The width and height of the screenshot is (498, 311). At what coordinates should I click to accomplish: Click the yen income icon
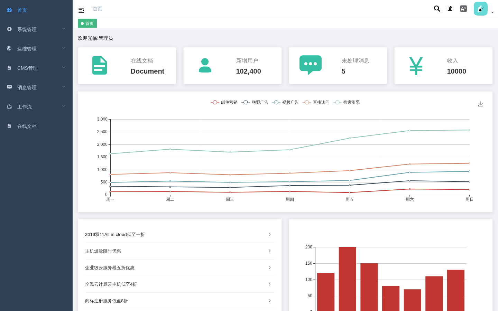(416, 66)
